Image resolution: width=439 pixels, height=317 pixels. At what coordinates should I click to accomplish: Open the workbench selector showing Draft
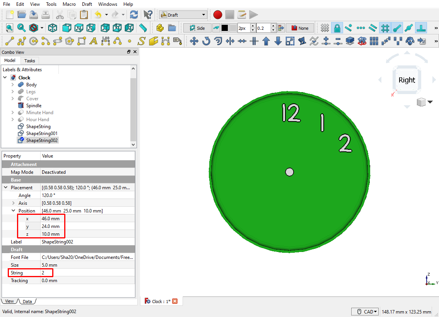point(183,15)
